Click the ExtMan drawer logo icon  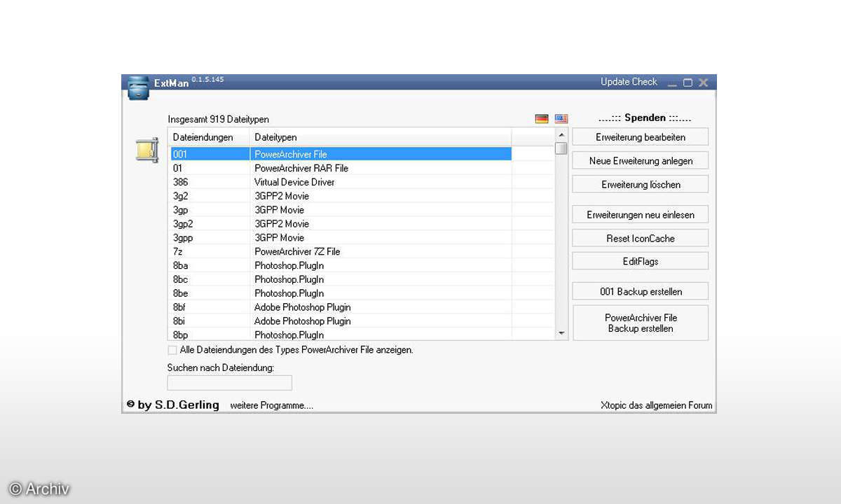tap(138, 87)
